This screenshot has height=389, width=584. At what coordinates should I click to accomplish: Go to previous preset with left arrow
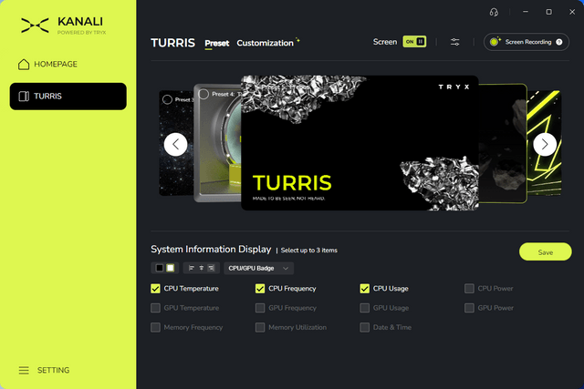pos(175,144)
